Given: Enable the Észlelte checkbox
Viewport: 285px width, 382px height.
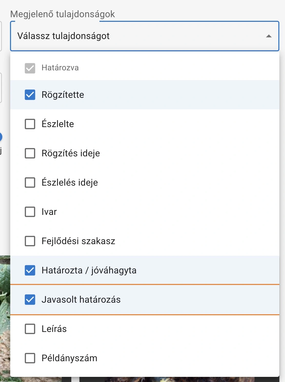Looking at the screenshot, I should tap(29, 124).
